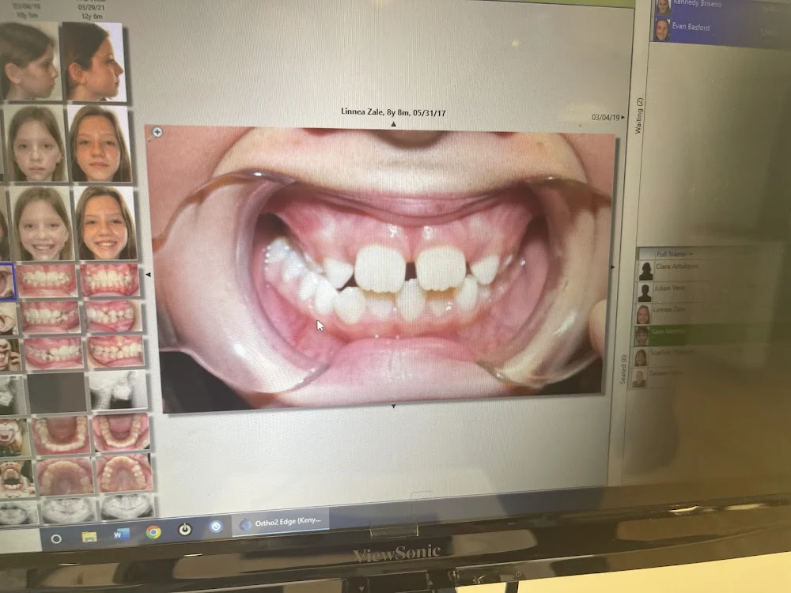Click the empty dark thumbnail slot

pyautogui.click(x=57, y=392)
